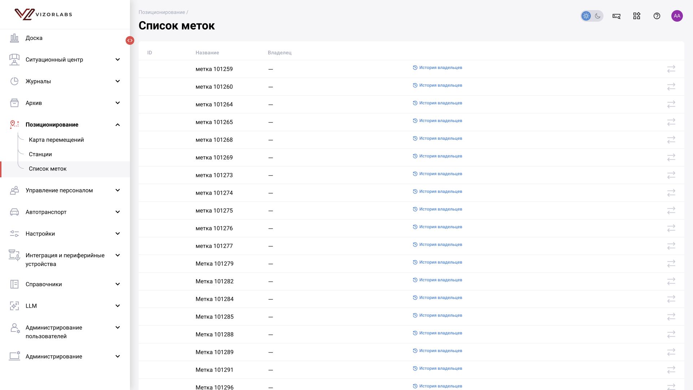Click the Настройки sliders icon
This screenshot has height=390, width=693.
click(x=14, y=234)
